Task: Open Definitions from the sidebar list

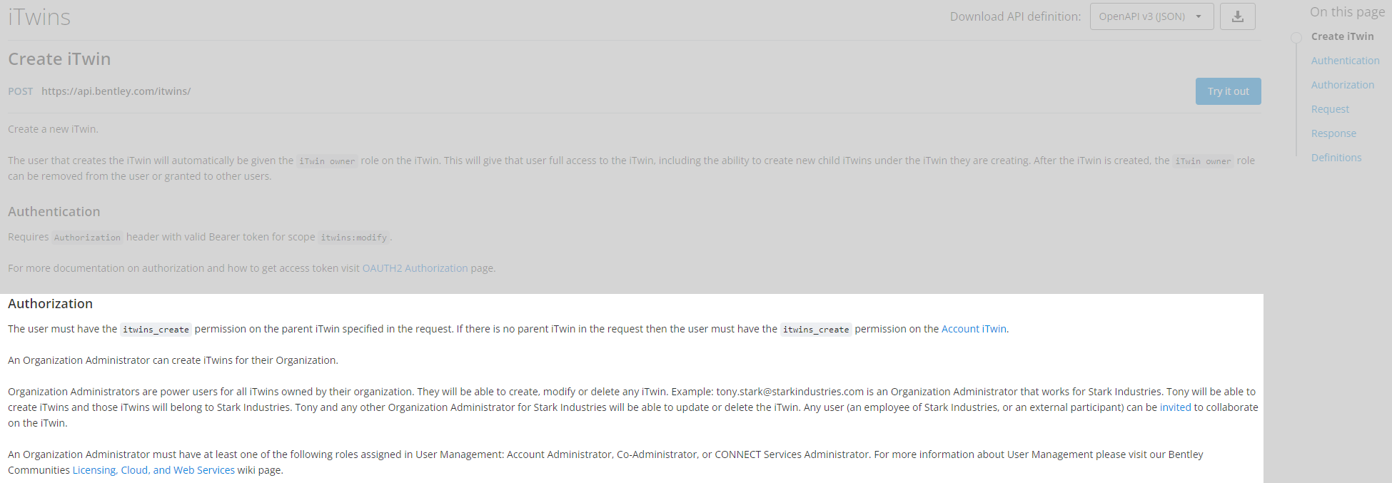Action: coord(1336,158)
